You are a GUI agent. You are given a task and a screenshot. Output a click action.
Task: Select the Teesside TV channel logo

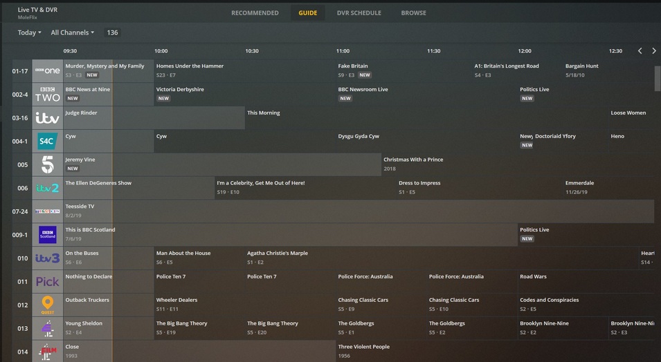[48, 211]
